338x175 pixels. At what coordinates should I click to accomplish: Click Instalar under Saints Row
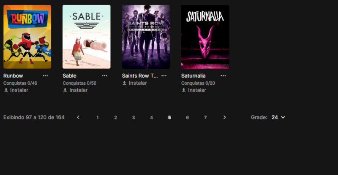[x=138, y=83]
